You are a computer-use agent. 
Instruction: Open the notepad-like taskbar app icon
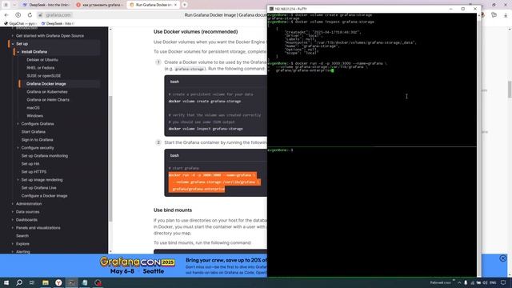85,282
